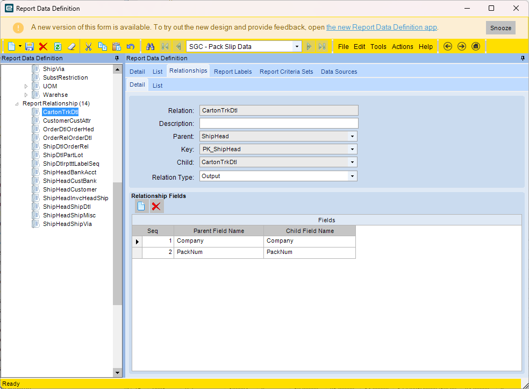Open the new Report Data Definition app link
529x389 pixels.
(x=382, y=27)
